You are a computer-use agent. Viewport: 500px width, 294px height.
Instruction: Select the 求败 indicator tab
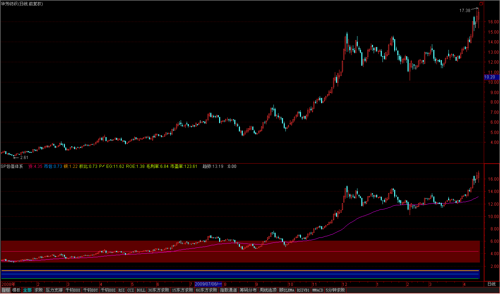click(38, 290)
